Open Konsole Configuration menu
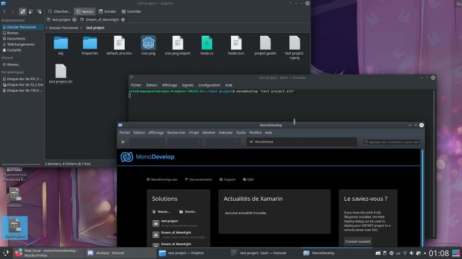 tap(209, 85)
